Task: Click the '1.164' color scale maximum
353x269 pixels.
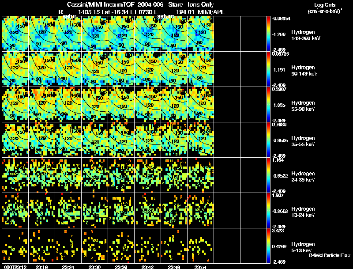Action: (x=278, y=160)
